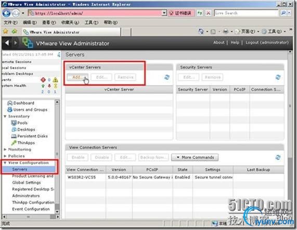Click the VMware View Administrator browser tab

pos(72,32)
